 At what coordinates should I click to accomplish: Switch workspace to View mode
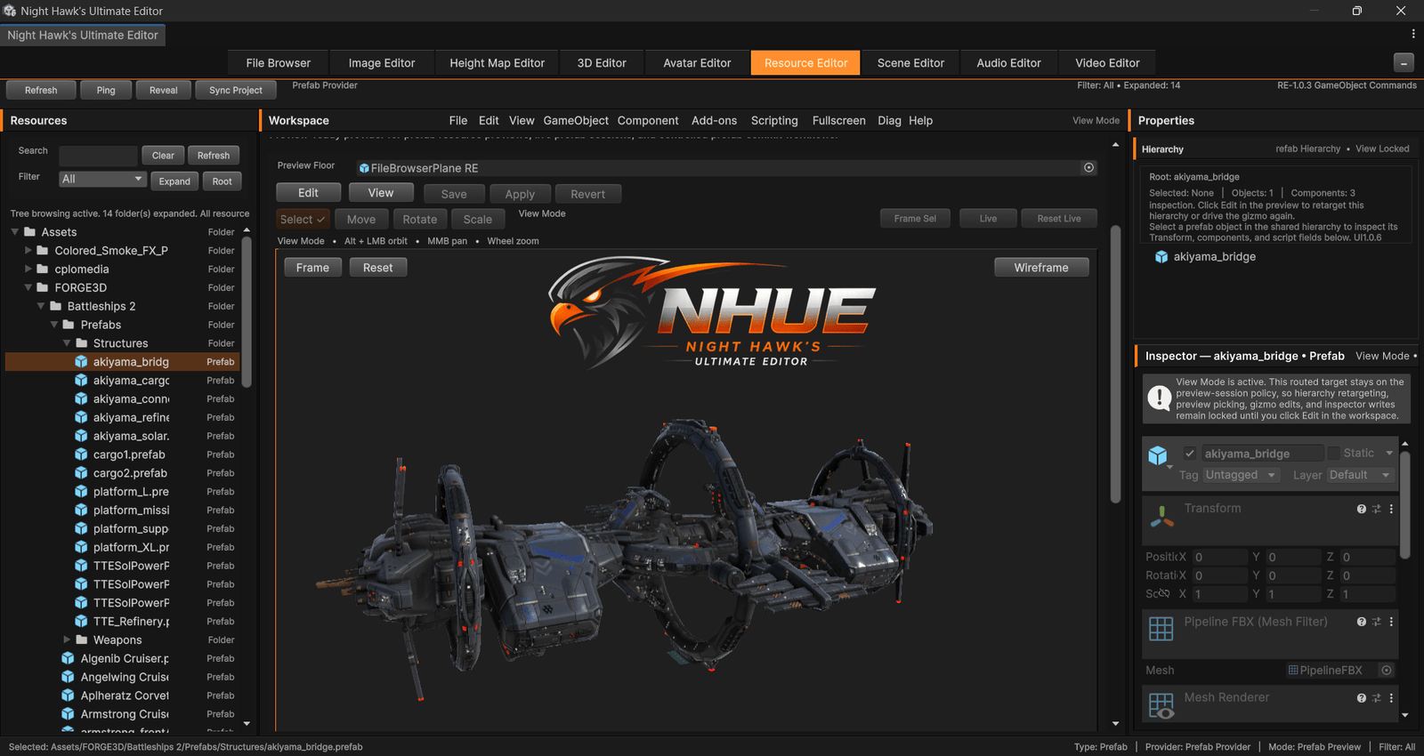[x=381, y=193]
